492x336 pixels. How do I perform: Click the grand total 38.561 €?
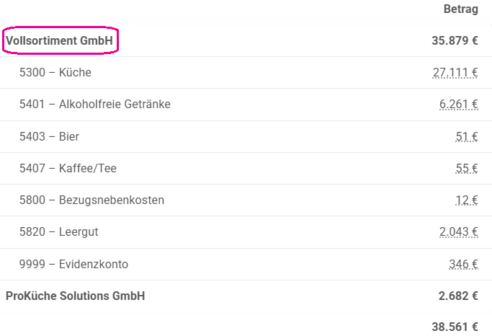[x=455, y=327]
